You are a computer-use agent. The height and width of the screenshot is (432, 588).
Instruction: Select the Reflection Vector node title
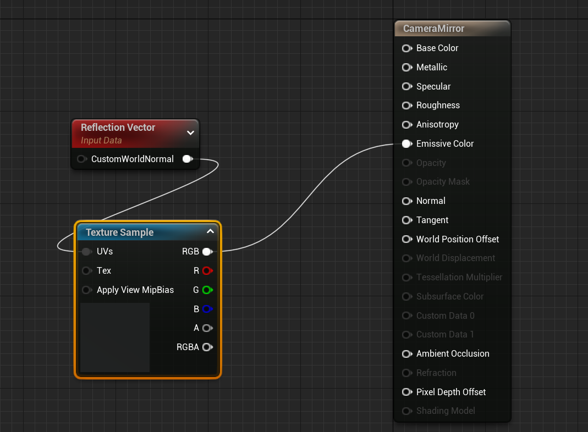coord(118,128)
